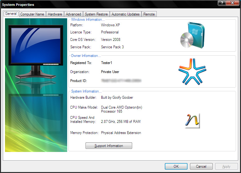
Task: Click the Windows Information group heading
Action: click(x=88, y=19)
